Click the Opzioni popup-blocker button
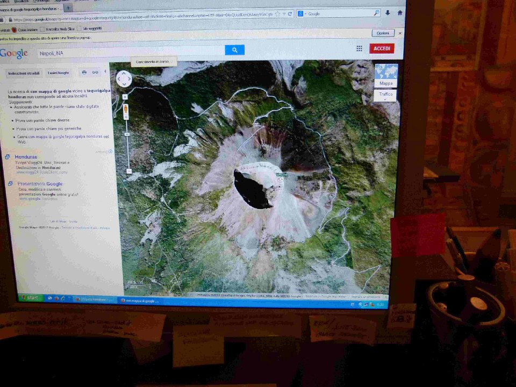516x387 pixels. (x=383, y=33)
